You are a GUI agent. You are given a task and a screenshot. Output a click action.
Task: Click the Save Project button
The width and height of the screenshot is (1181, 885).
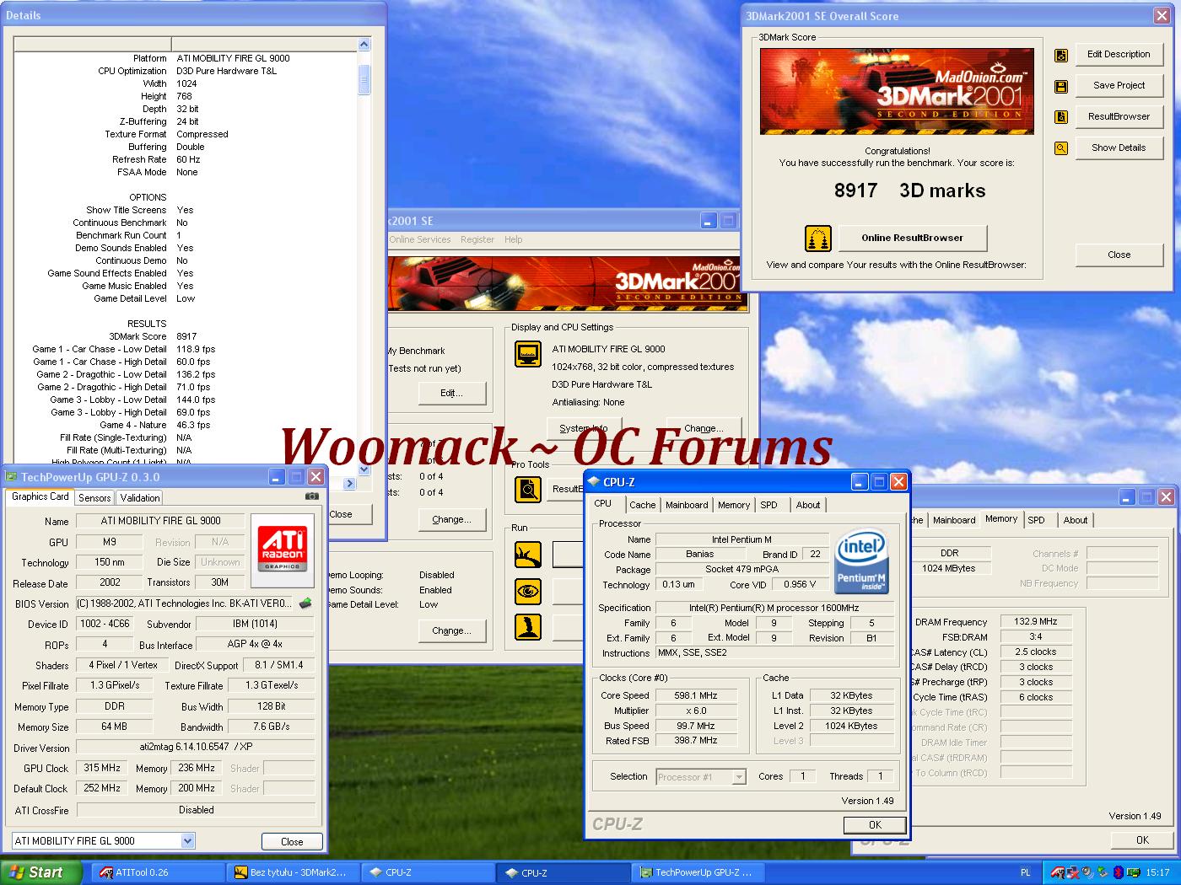pos(1119,85)
